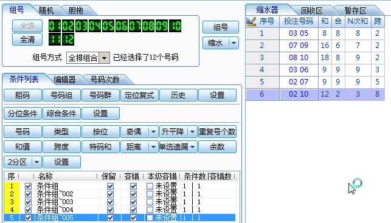This screenshot has height=223, width=391.
Task: Click the 和值 button
Action: click(x=22, y=147)
